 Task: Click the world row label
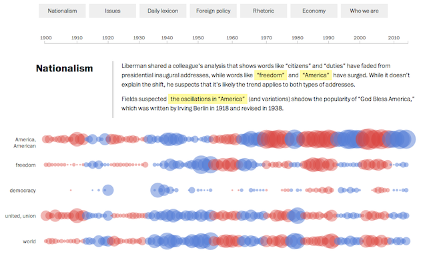(29, 241)
